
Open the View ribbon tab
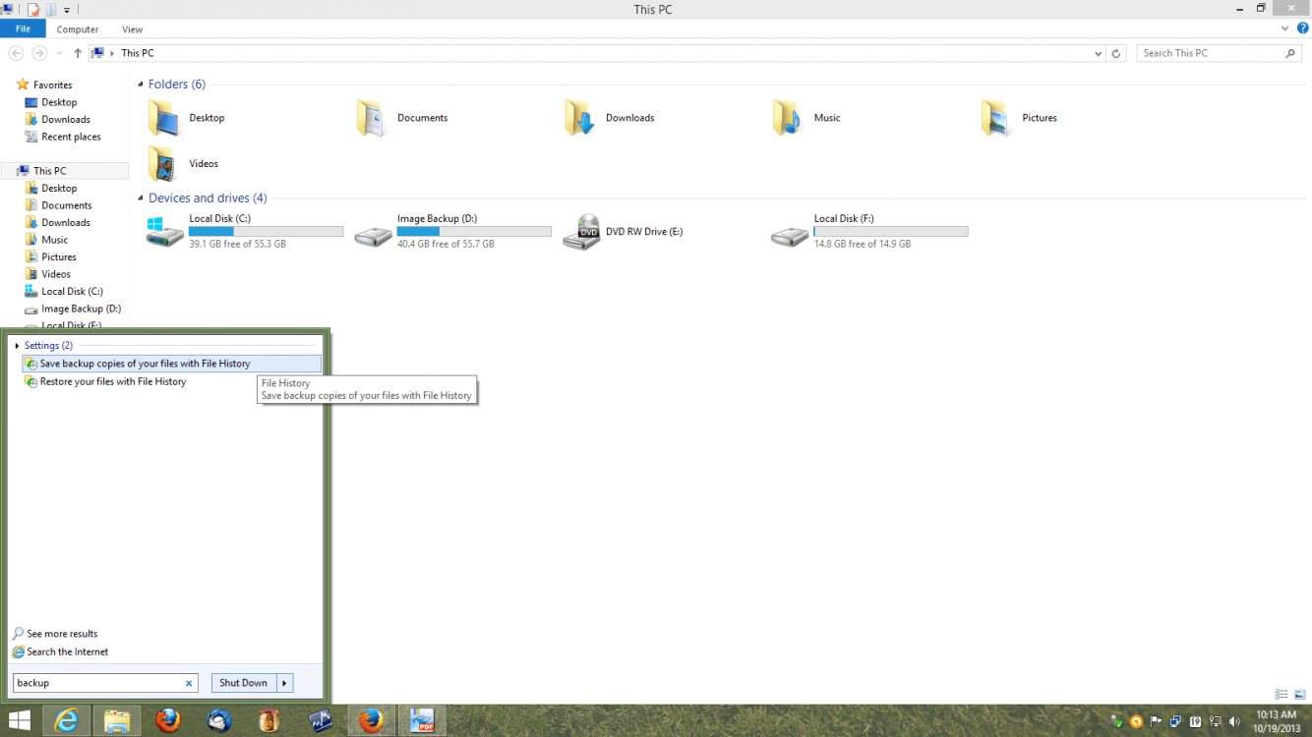click(x=132, y=29)
